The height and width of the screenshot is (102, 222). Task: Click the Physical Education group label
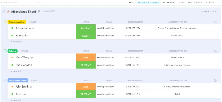[x=18, y=80]
